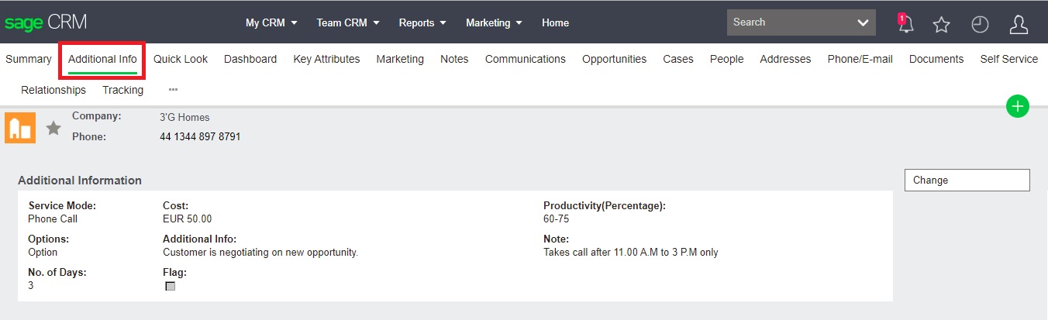Viewport: 1048px width, 320px height.
Task: Open the Tracking tab
Action: pos(122,90)
